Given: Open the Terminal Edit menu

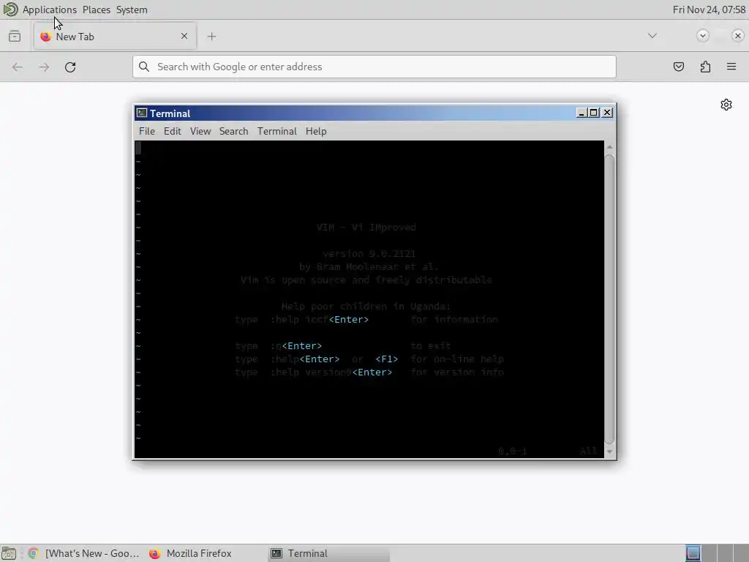Looking at the screenshot, I should 173,132.
